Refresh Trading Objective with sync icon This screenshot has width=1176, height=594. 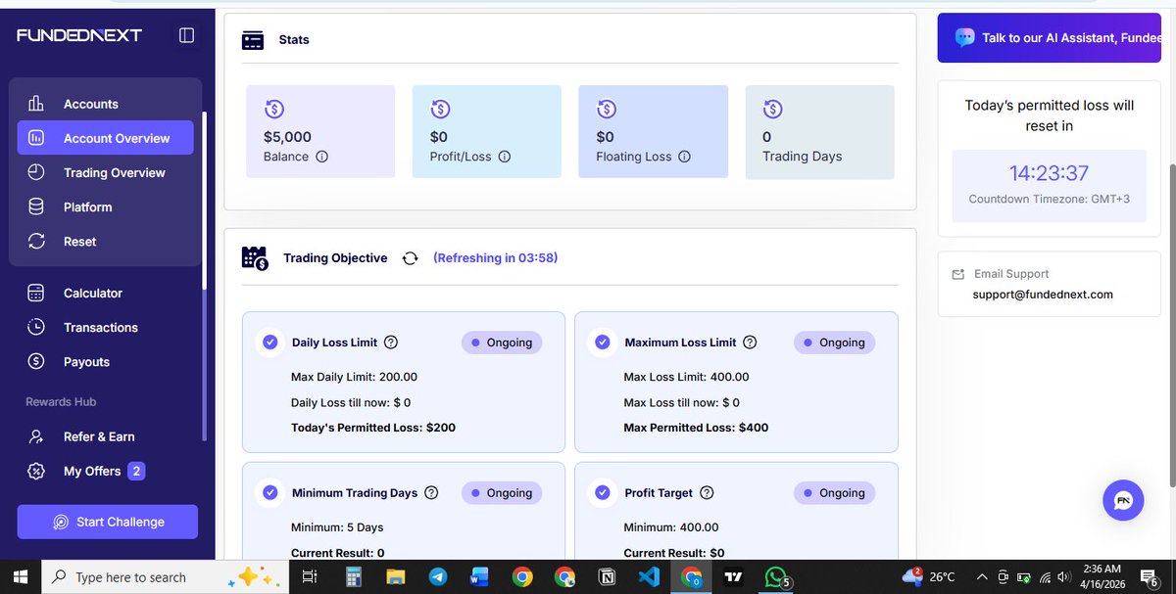tap(411, 258)
